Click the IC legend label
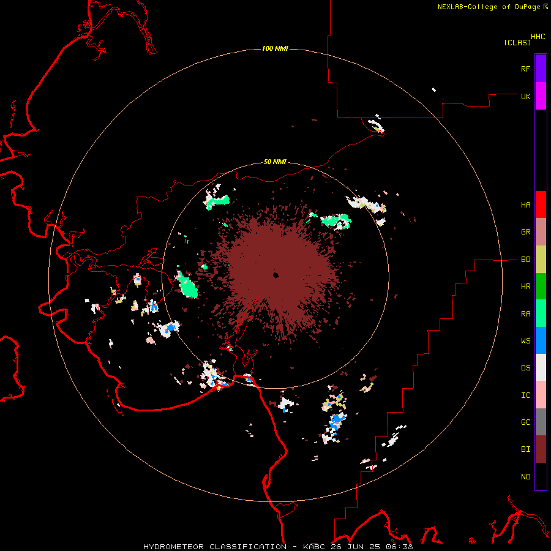Viewport: 551px width, 551px height. click(525, 395)
